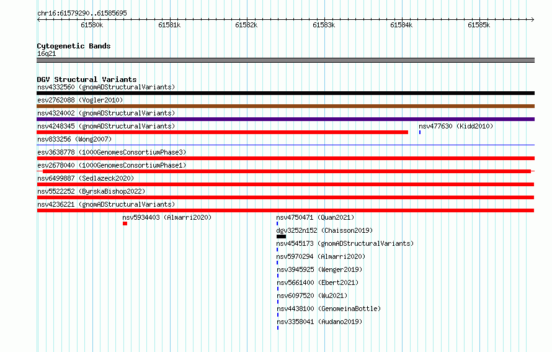Select esv2678040 (1000GenomesConsortiumPhase1) label

[x=112, y=165]
